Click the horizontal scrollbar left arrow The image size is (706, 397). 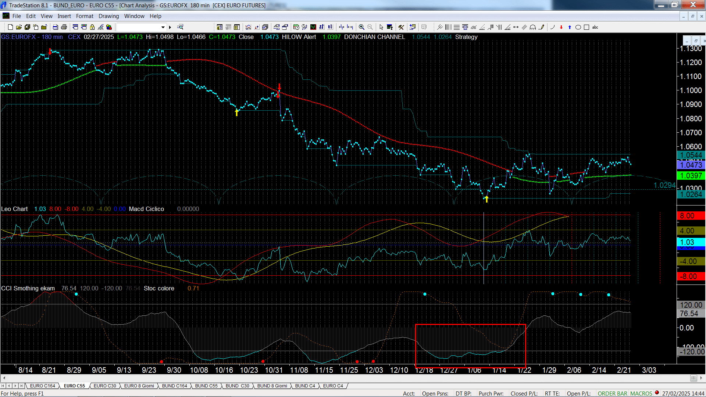point(4,378)
